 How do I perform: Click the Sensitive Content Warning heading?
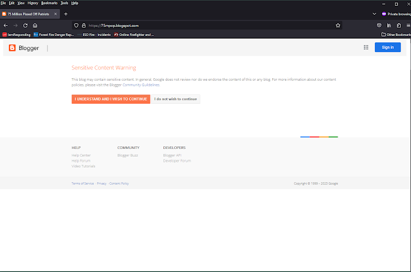(x=104, y=68)
